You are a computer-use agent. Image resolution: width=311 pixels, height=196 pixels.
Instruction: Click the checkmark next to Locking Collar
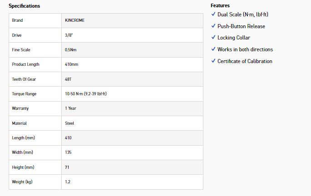point(213,38)
